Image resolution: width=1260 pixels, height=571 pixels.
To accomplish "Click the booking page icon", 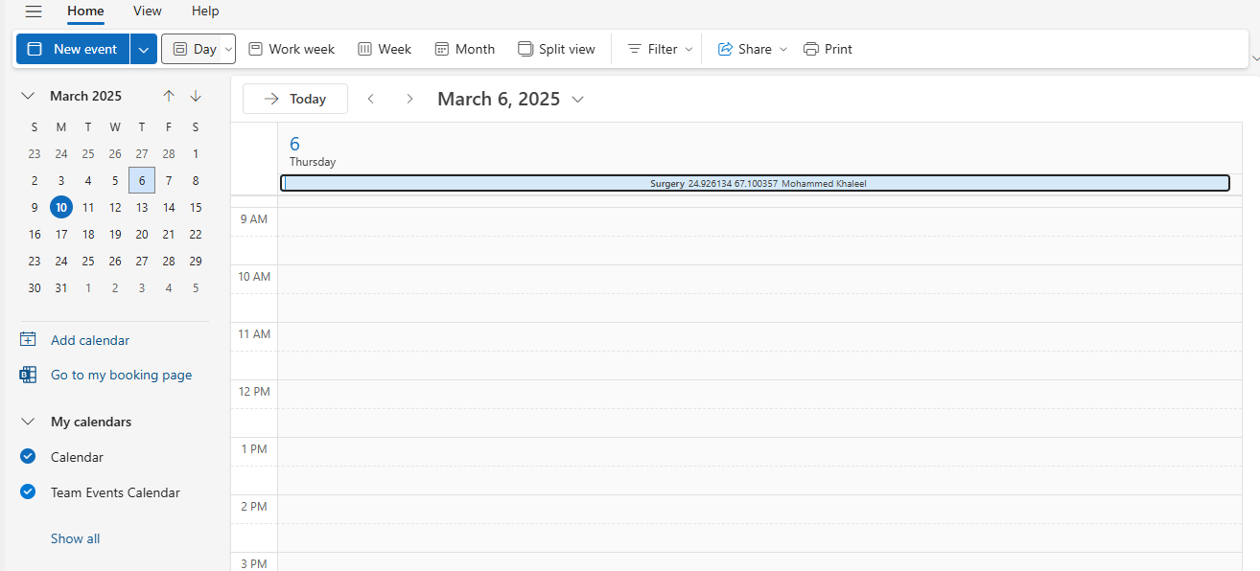I will pyautogui.click(x=28, y=375).
